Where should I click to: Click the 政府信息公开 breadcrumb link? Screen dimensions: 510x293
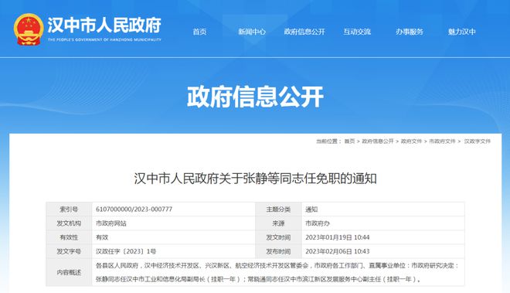378,141
